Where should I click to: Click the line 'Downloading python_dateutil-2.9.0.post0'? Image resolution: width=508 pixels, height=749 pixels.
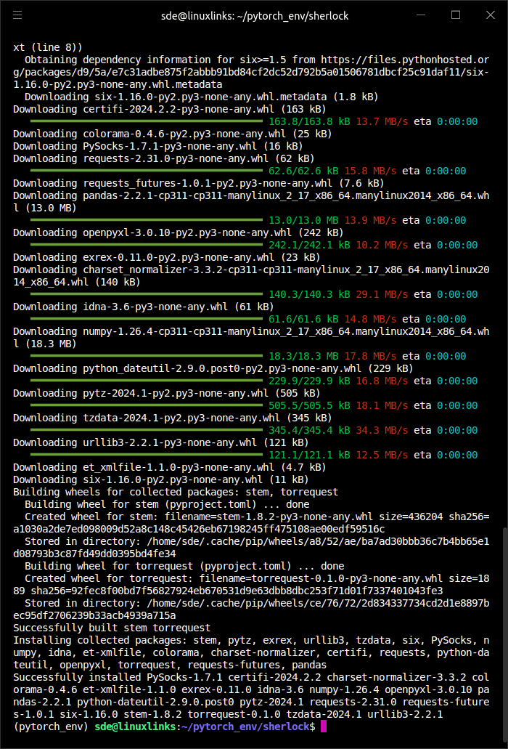(x=213, y=368)
